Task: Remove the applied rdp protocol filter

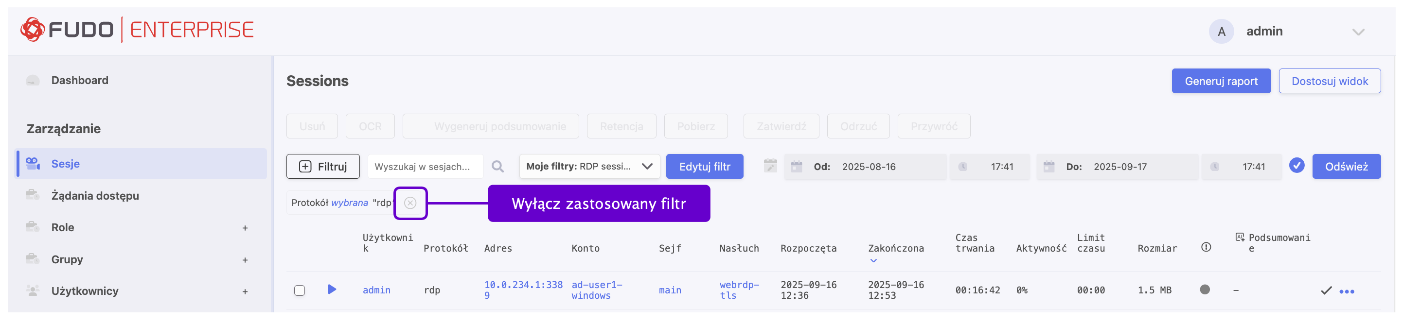Action: coord(410,203)
